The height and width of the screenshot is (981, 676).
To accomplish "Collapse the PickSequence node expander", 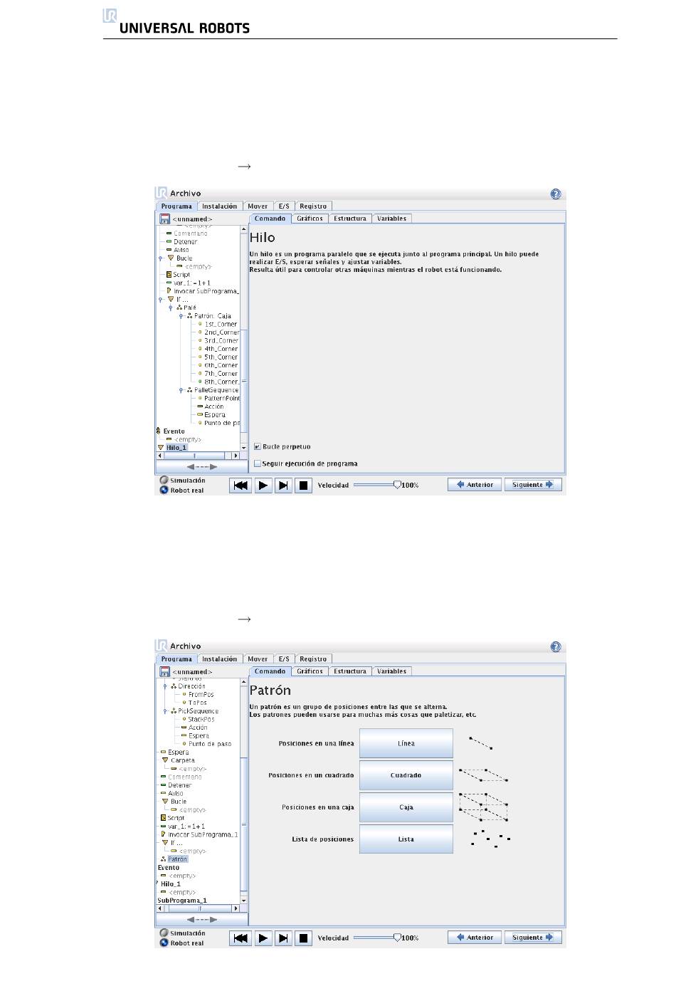I will pos(166,711).
